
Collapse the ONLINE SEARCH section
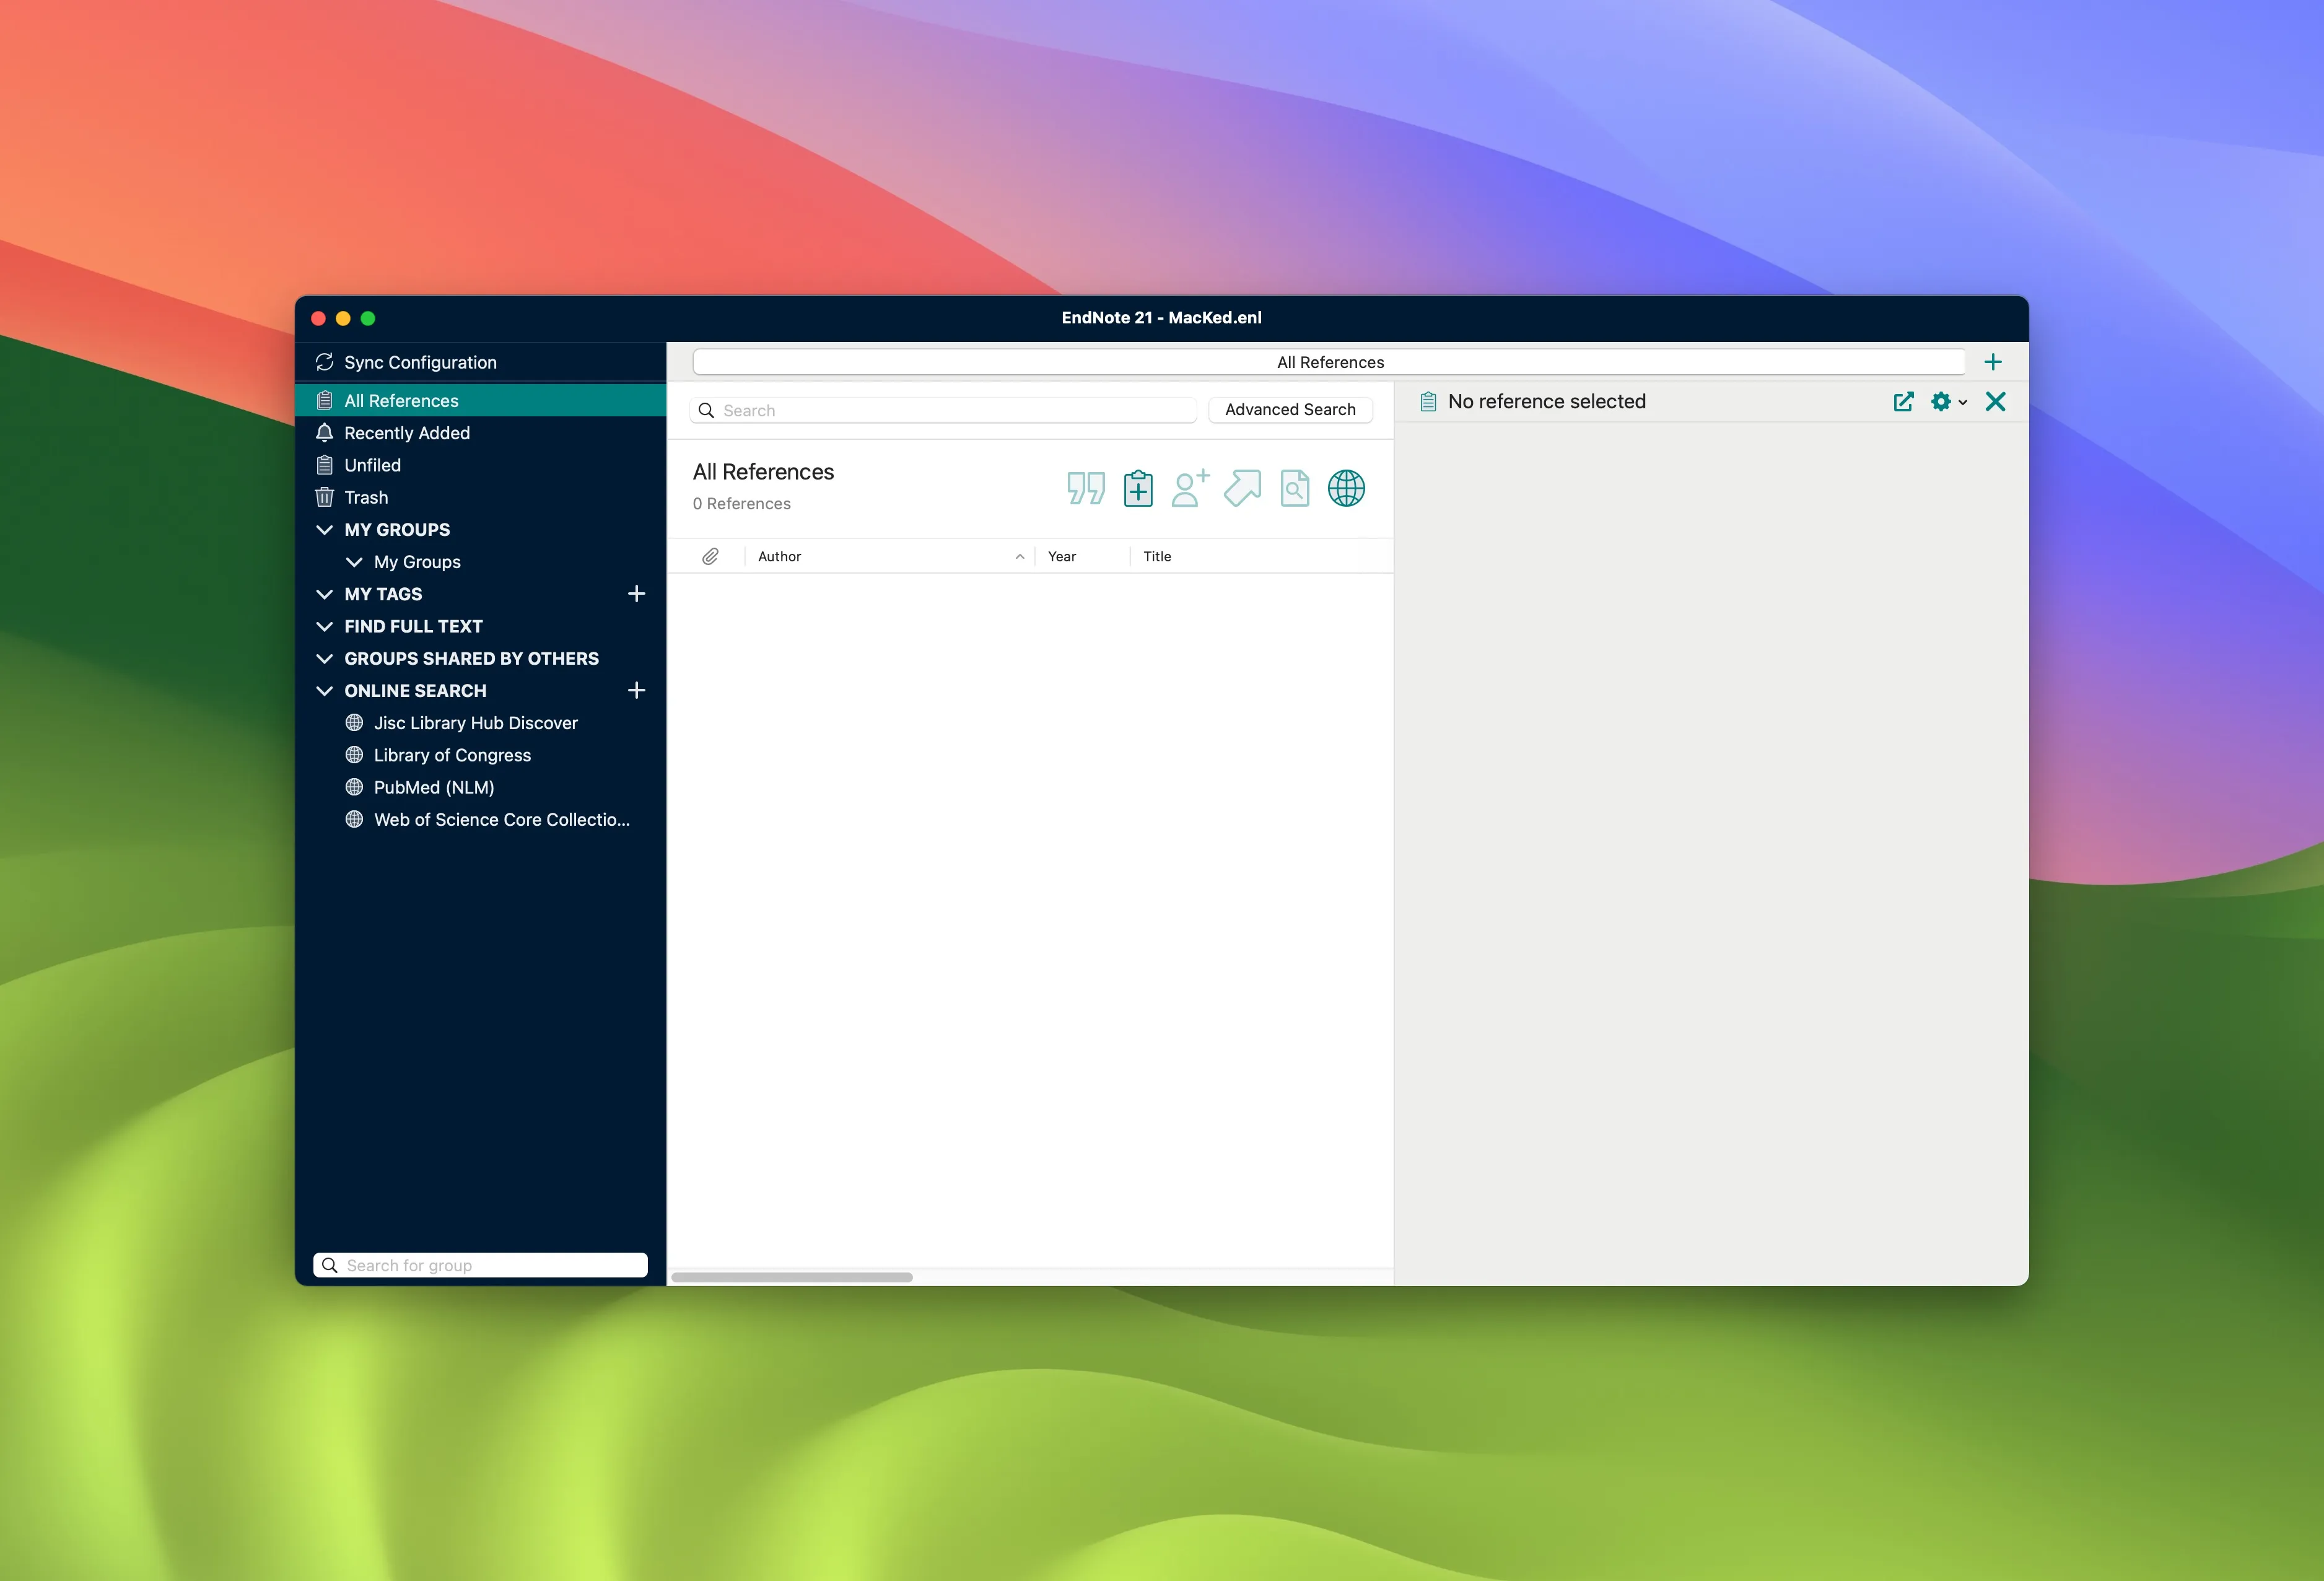324,691
